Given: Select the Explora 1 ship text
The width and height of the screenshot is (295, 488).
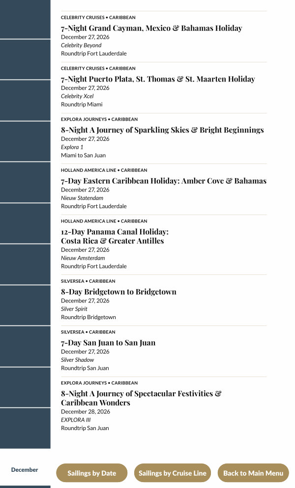Looking at the screenshot, I should 72,147.
